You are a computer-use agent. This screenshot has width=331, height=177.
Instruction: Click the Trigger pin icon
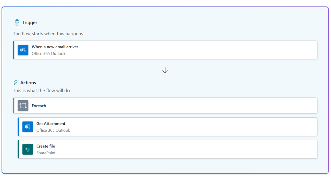point(17,22)
